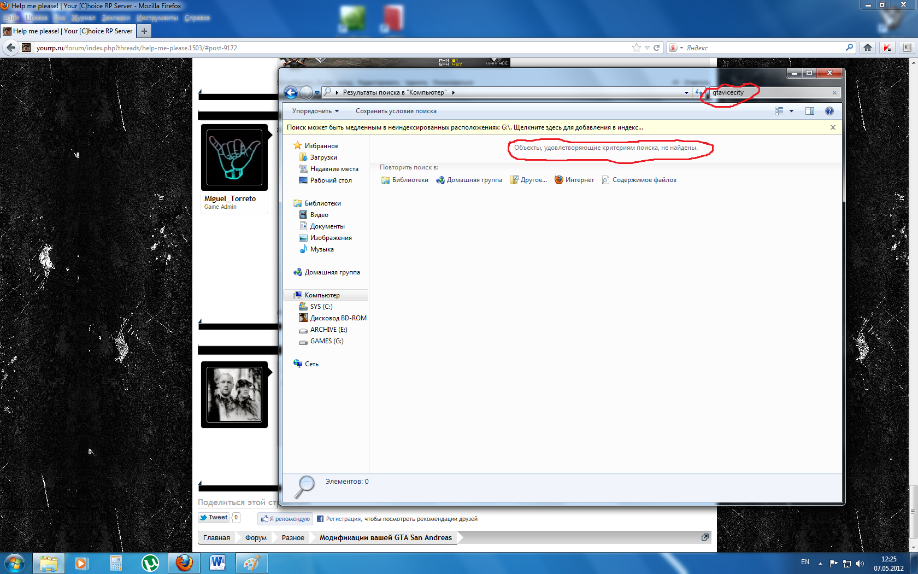Click Firefox back button

pos(10,48)
